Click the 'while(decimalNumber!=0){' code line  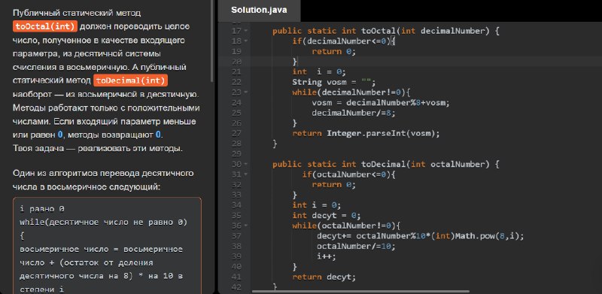tap(351, 92)
